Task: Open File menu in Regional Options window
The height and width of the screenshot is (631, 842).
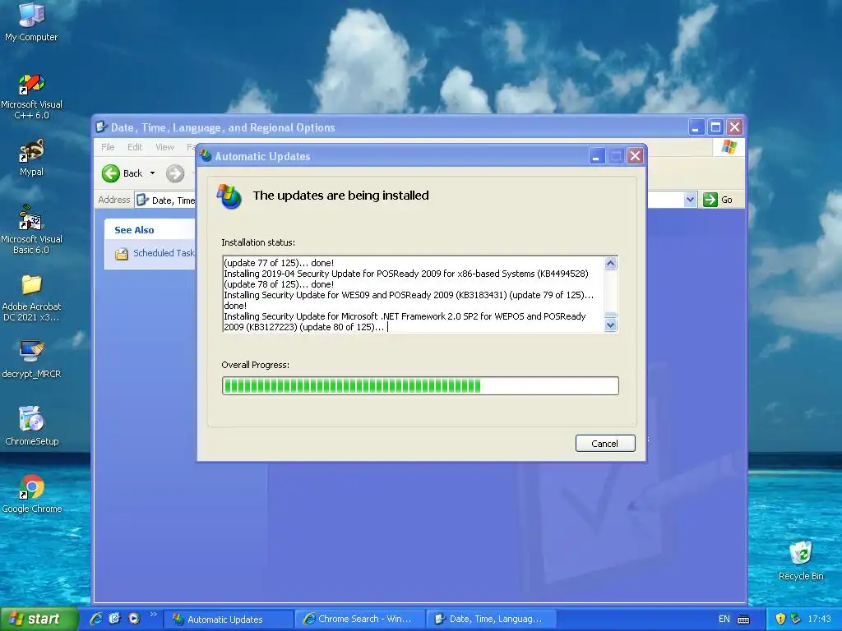Action: [x=108, y=147]
